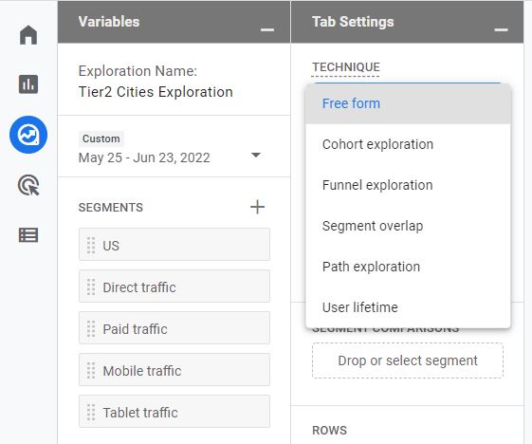Image resolution: width=532 pixels, height=444 pixels.
Task: Go to the Home icon in sidebar
Action: coord(28,35)
